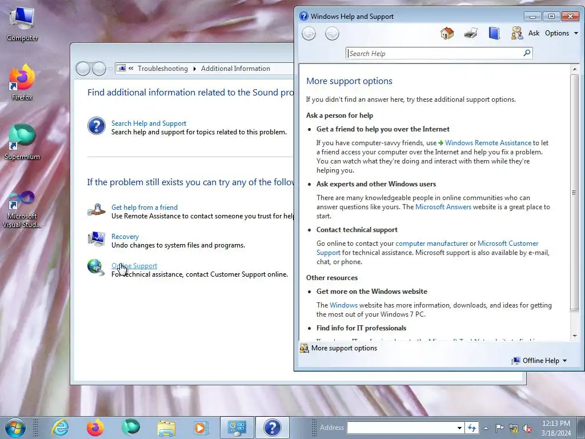The image size is (585, 439).
Task: Select the Supermium desktop shortcut
Action: (22, 142)
